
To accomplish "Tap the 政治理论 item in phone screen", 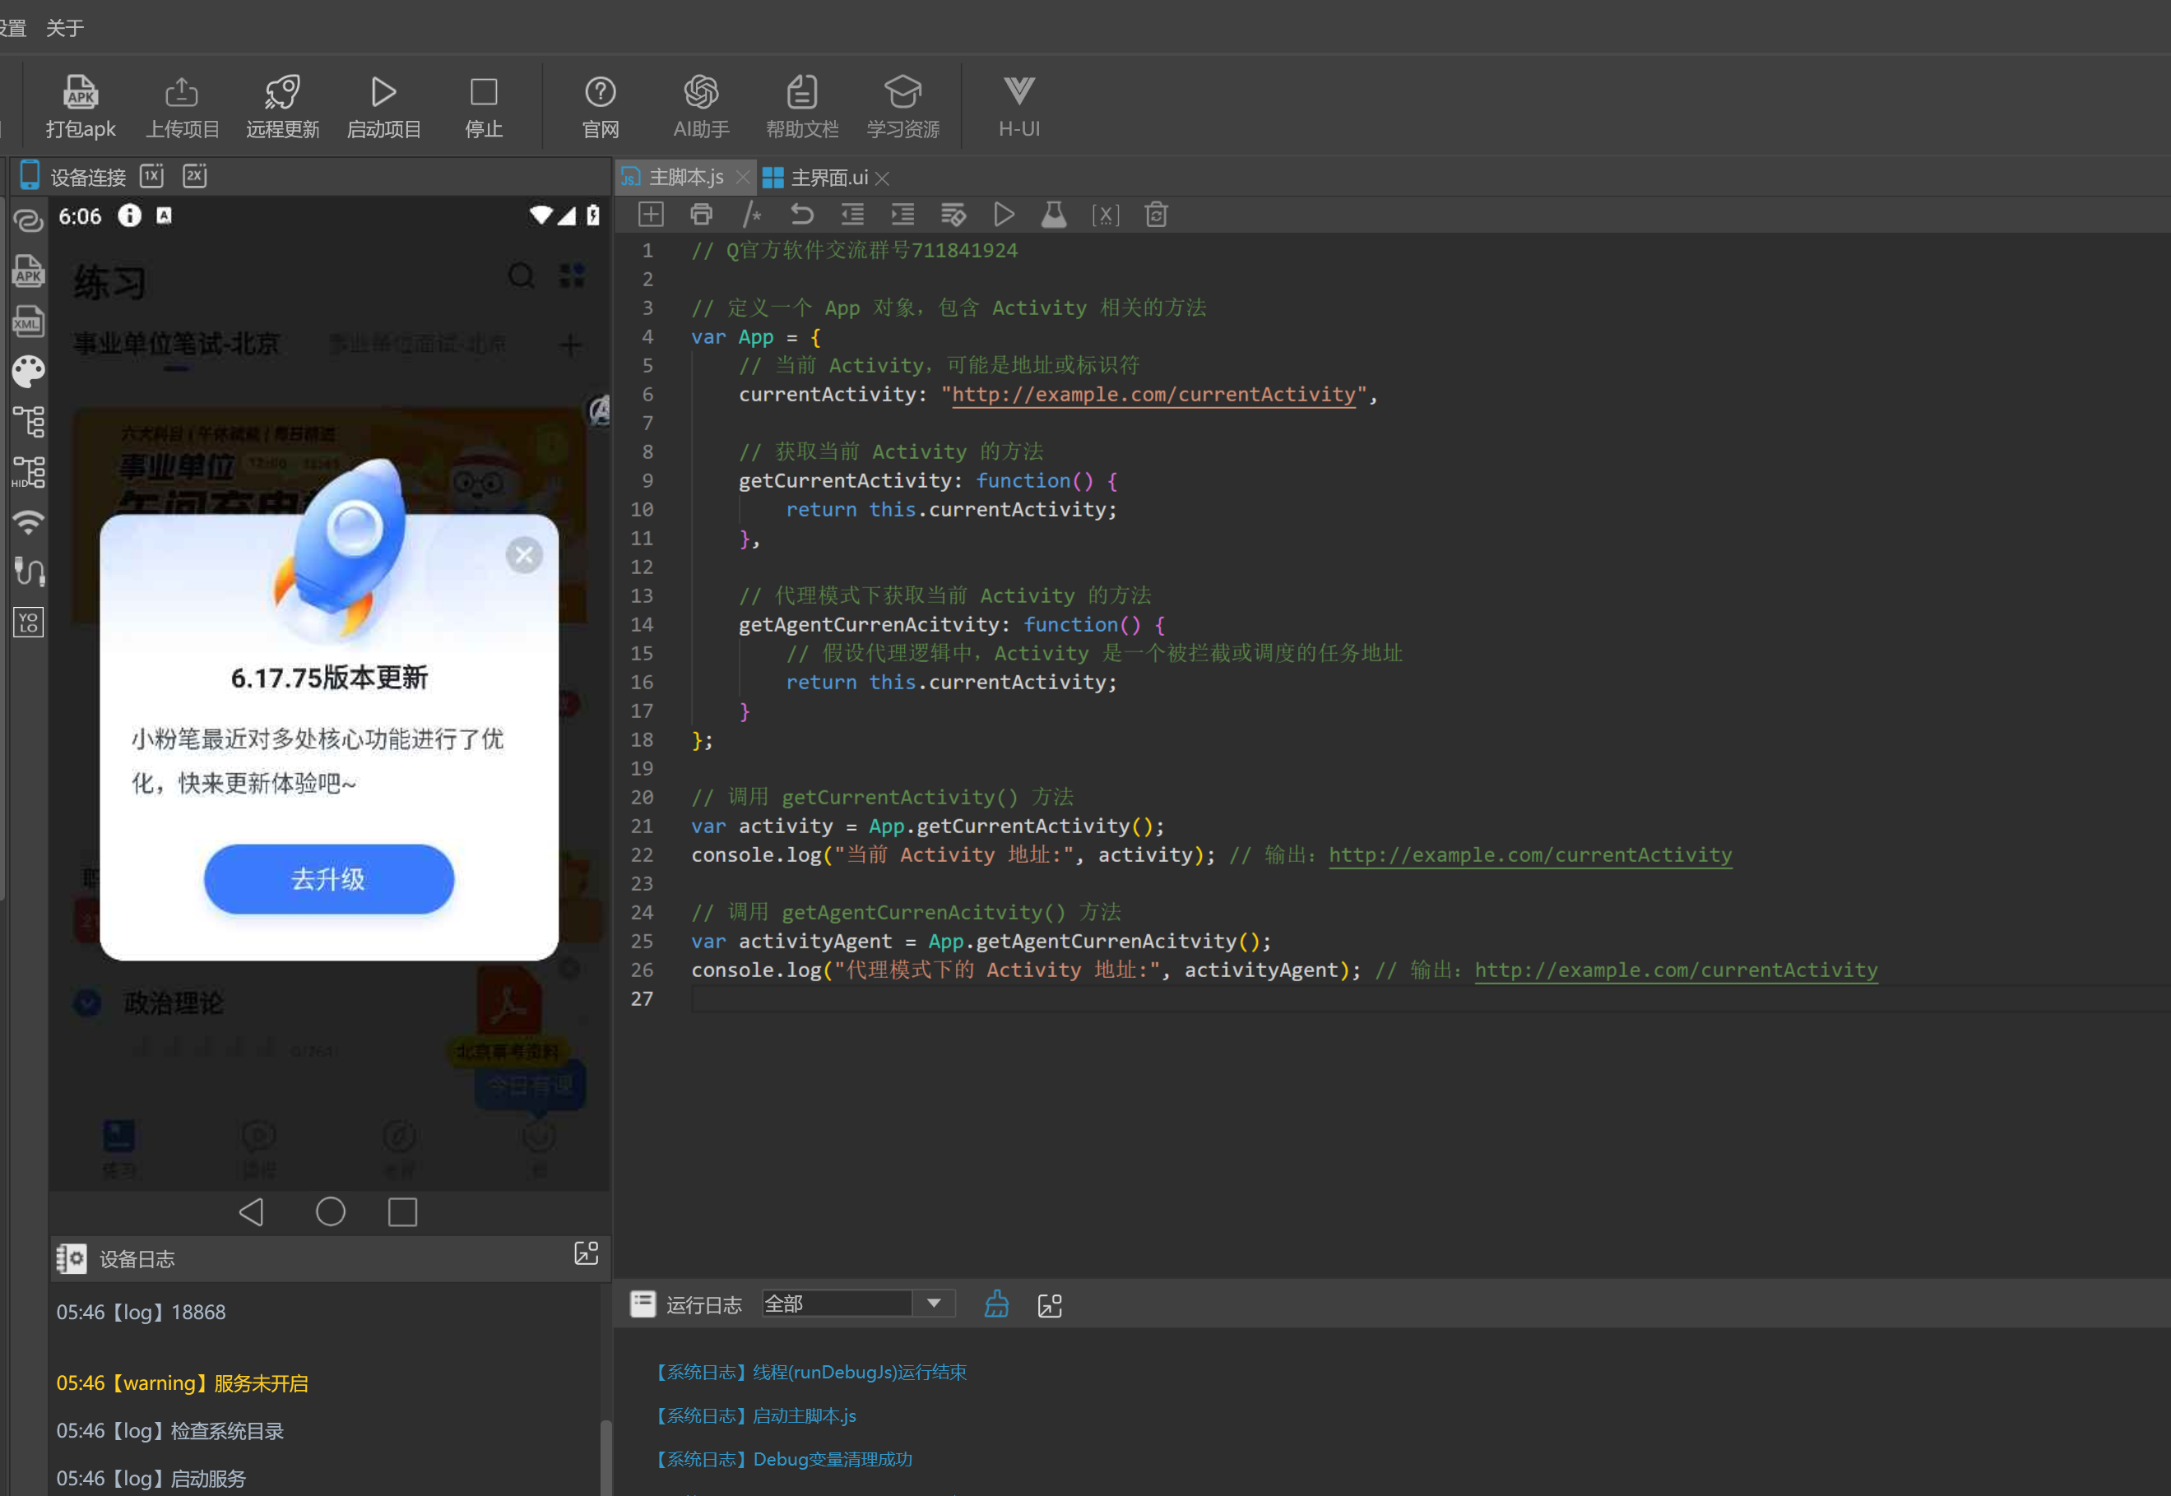I will [x=174, y=1003].
